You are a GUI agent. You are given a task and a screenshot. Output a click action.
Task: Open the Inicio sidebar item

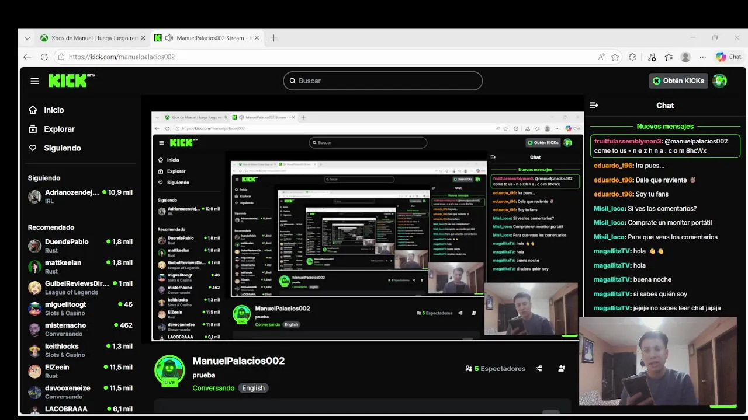54,110
